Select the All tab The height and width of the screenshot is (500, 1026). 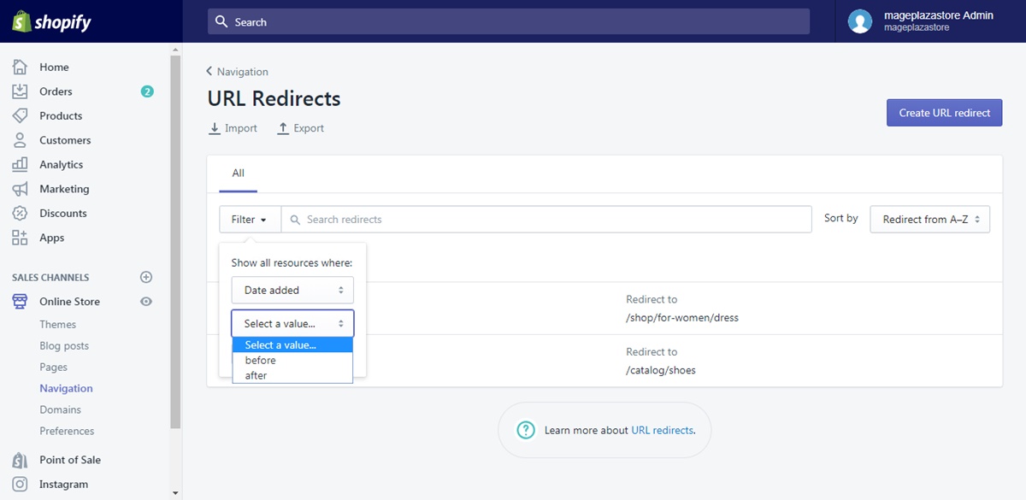coord(238,174)
